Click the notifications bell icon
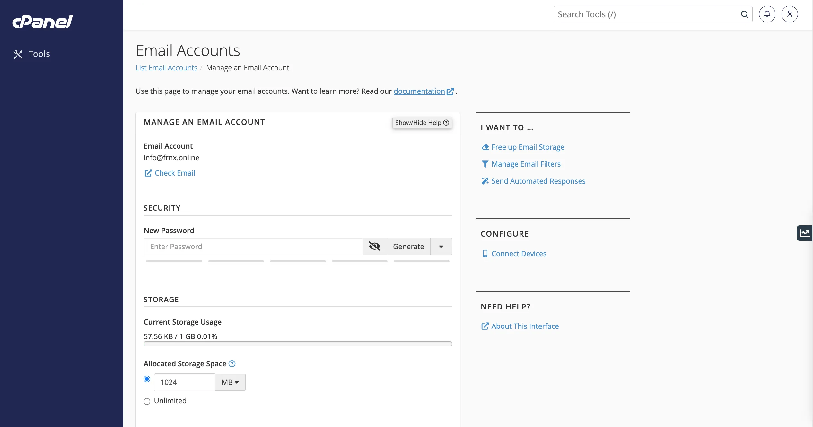This screenshot has width=813, height=427. pyautogui.click(x=767, y=14)
